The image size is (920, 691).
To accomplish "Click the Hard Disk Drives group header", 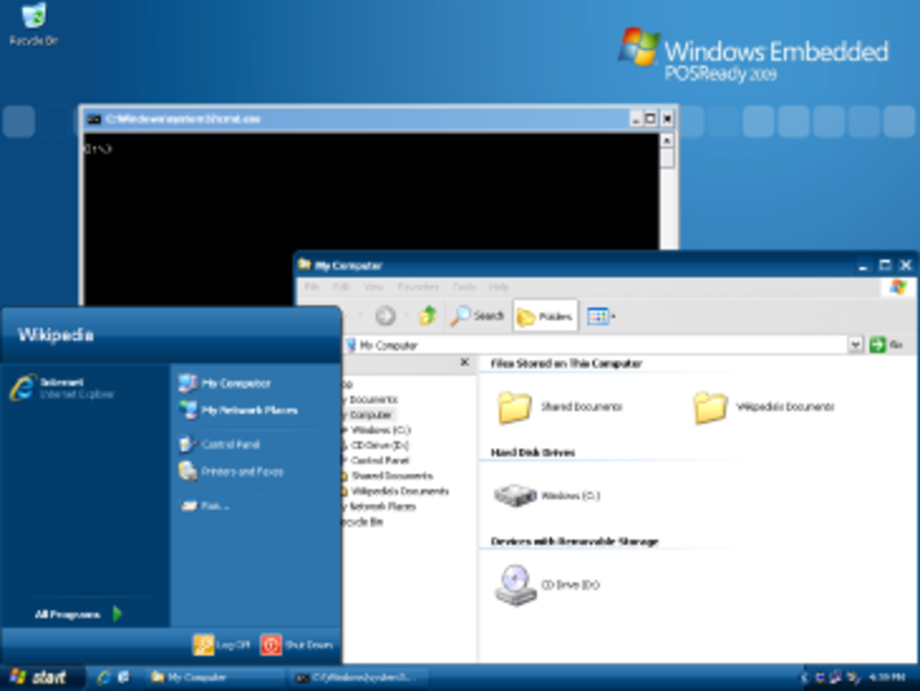I will coord(533,452).
